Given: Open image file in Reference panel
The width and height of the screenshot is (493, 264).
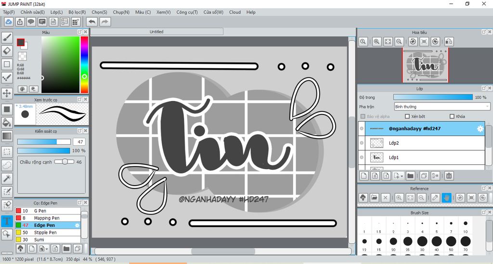Looking at the screenshot, I should (374, 198).
